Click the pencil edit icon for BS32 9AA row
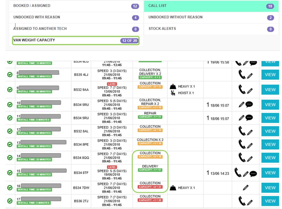The image size is (282, 209). pos(250,91)
